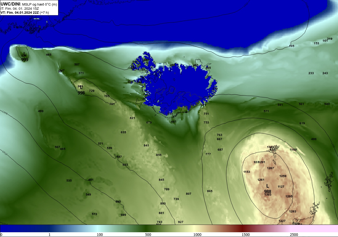Click the height value 807

(189, 194)
